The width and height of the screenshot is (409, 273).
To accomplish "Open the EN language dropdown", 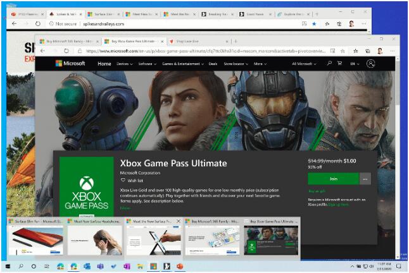I will pos(355,64).
